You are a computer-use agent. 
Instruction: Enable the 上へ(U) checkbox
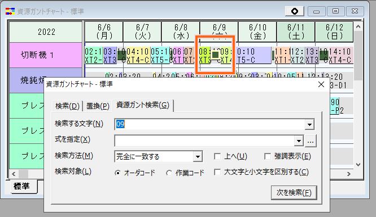click(217, 157)
